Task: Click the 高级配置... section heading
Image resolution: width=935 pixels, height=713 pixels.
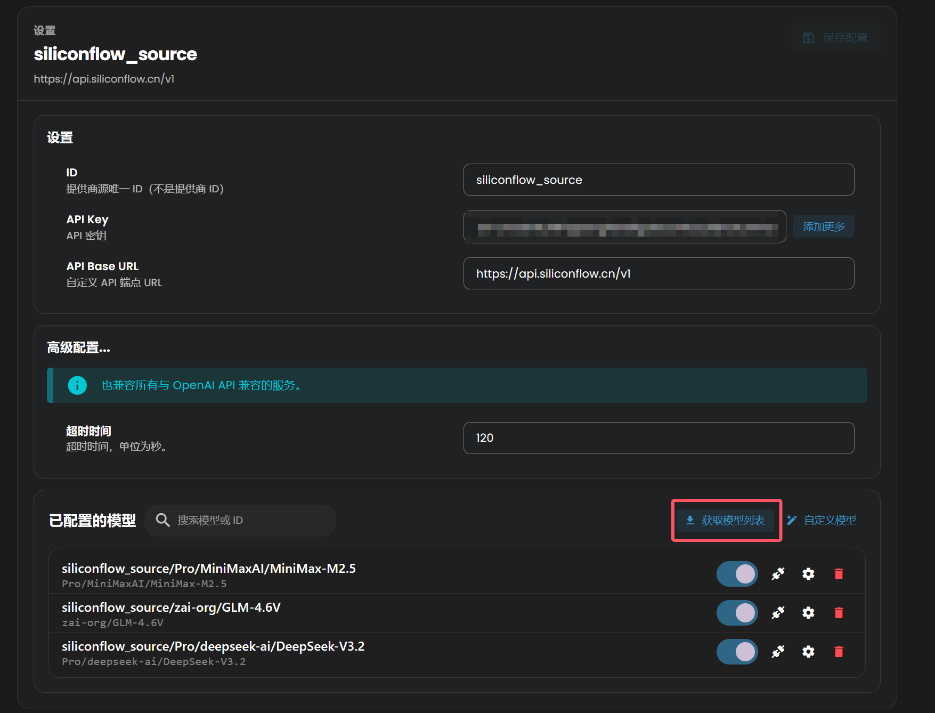Action: [x=78, y=348]
